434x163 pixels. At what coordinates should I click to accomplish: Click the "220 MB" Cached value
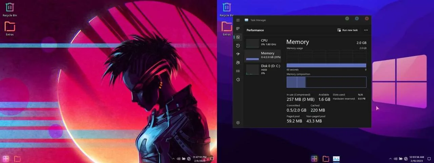click(318, 110)
